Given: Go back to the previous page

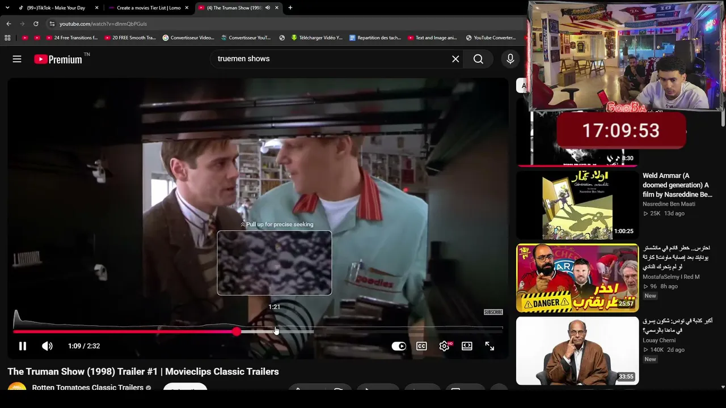Looking at the screenshot, I should point(9,24).
